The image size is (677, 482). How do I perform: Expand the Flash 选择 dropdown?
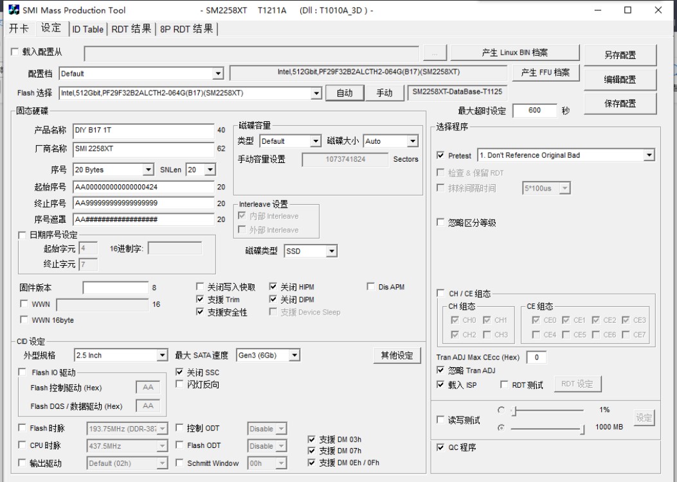(316, 93)
